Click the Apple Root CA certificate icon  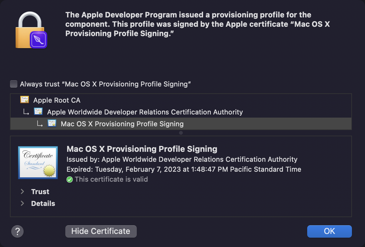[25, 100]
